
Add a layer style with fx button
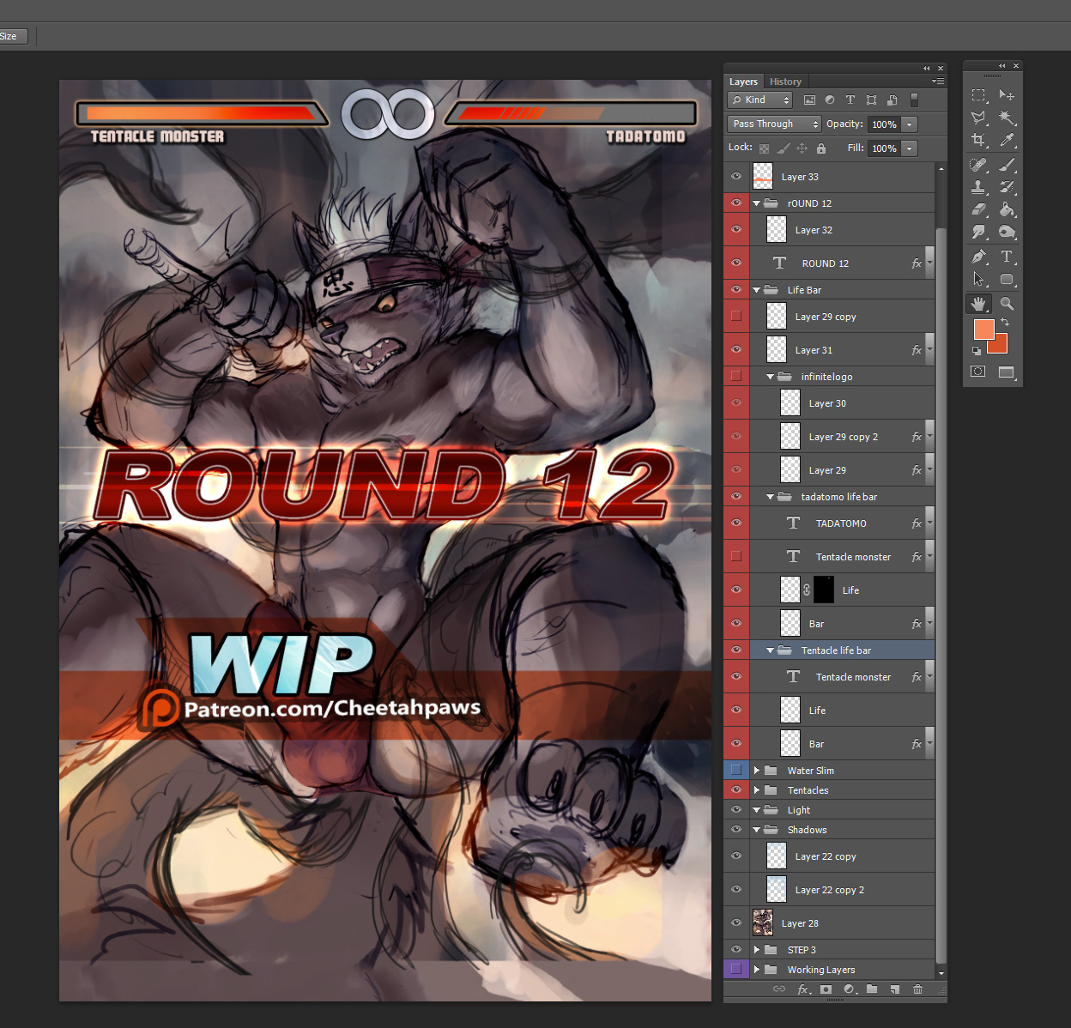click(803, 989)
